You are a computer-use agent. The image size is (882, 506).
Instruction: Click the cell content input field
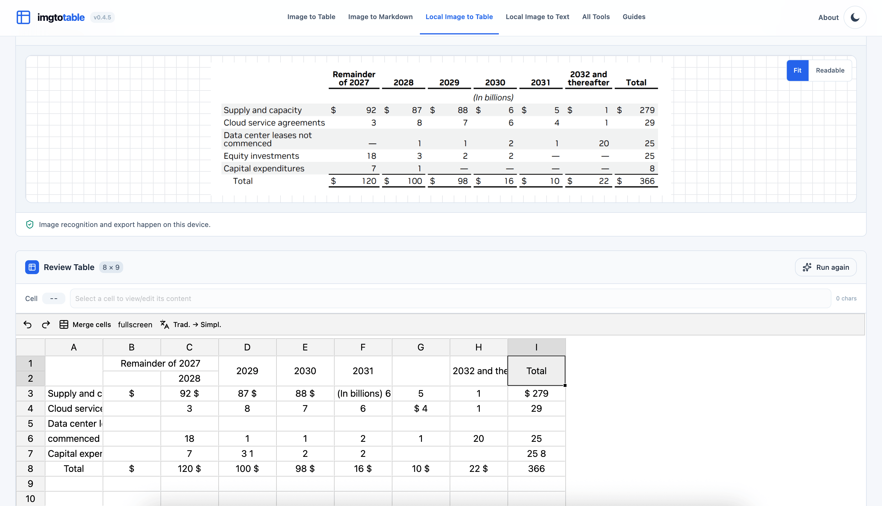pyautogui.click(x=450, y=298)
